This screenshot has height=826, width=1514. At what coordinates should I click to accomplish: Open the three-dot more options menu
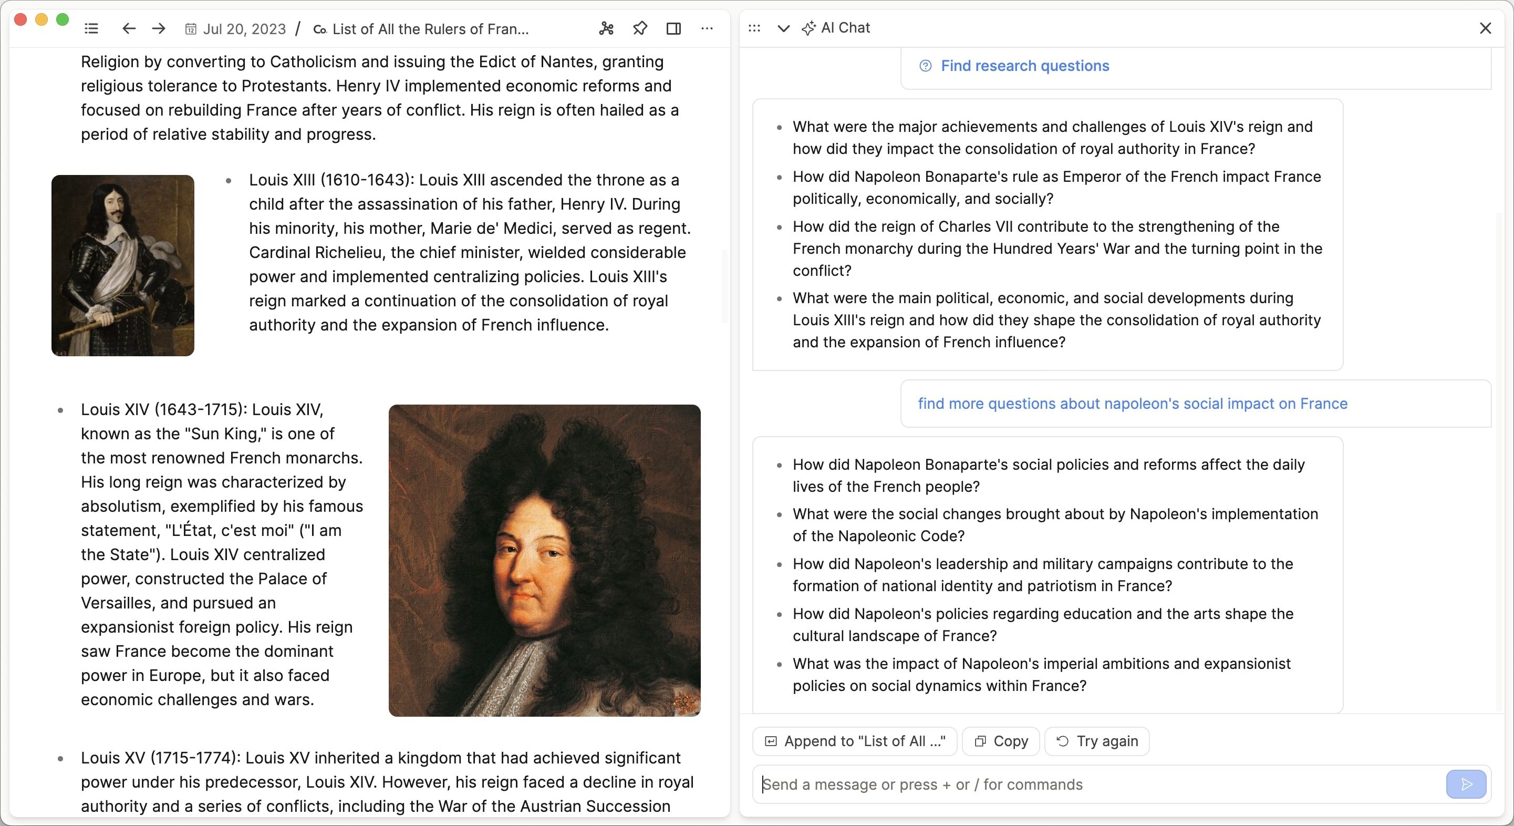[x=707, y=28]
